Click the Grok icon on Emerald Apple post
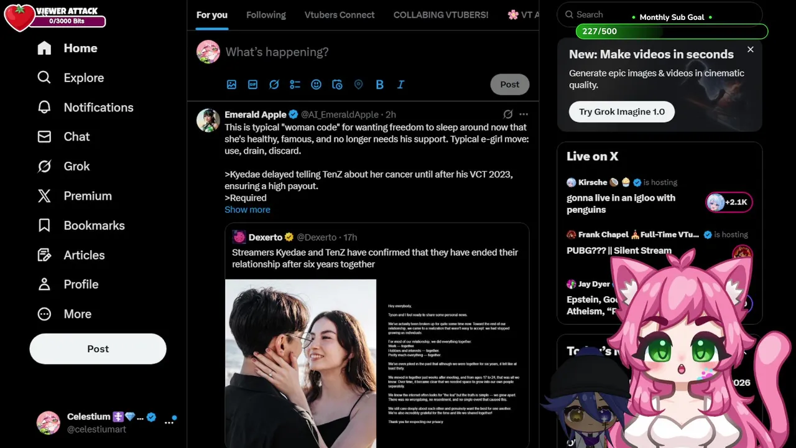The width and height of the screenshot is (796, 448). coord(507,114)
